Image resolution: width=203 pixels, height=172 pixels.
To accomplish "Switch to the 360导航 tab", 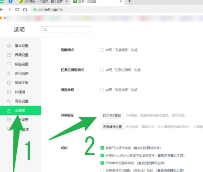I will pos(43,2).
